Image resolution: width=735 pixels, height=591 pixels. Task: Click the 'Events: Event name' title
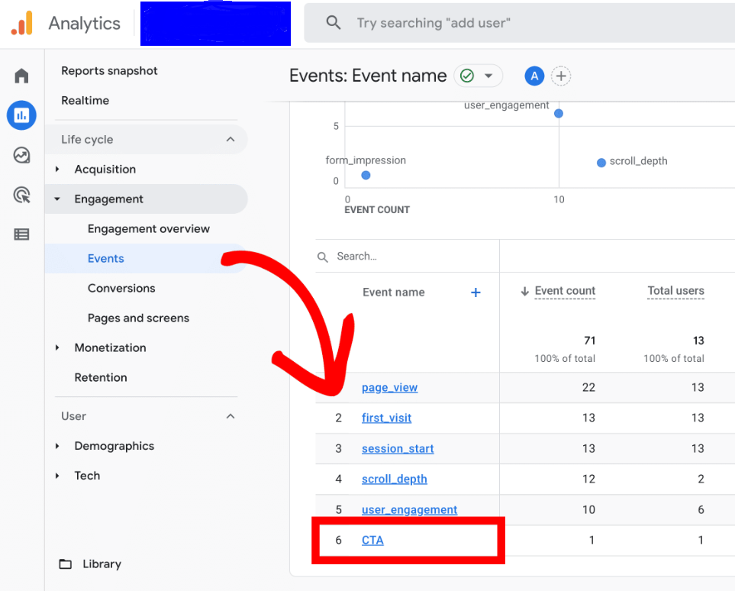coord(368,76)
